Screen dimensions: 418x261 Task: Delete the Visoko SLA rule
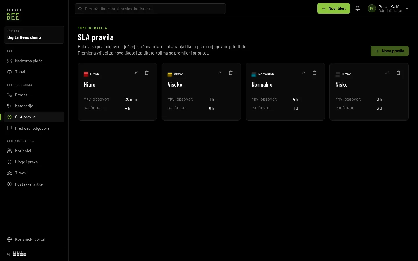[230, 73]
